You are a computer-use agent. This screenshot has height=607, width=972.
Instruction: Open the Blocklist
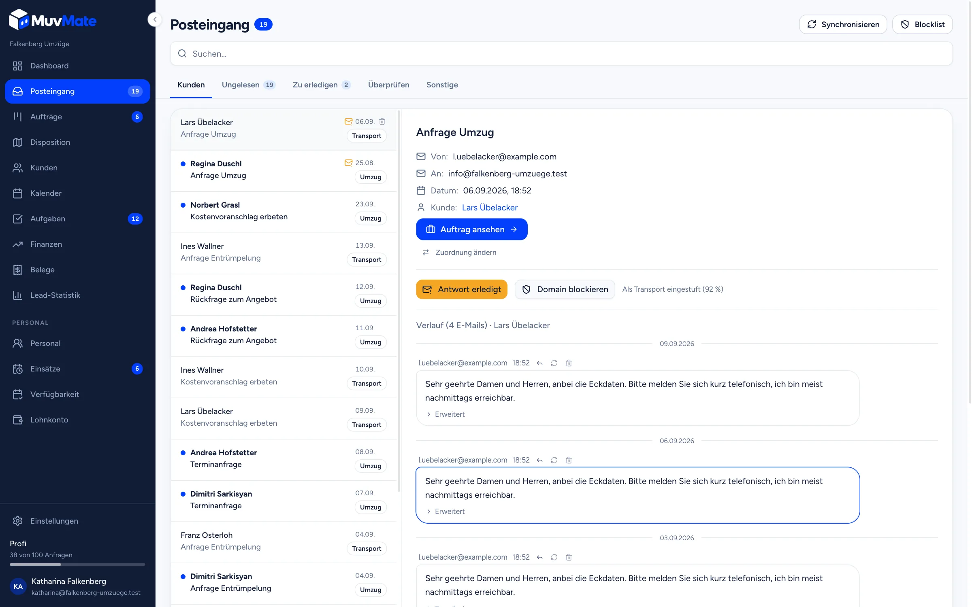[922, 24]
